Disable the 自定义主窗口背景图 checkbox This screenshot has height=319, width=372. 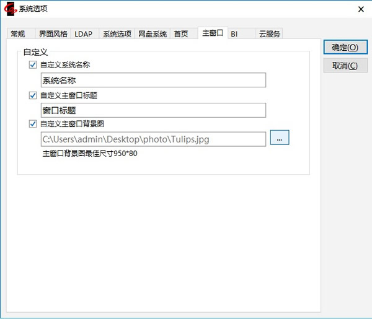(x=33, y=124)
